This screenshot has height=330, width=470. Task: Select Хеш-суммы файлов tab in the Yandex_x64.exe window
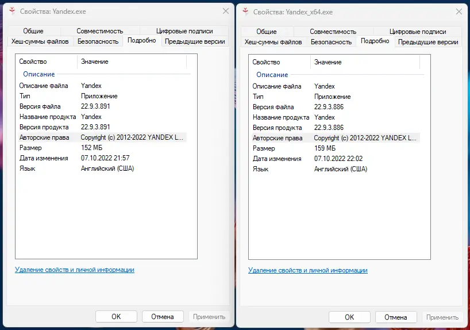point(273,42)
